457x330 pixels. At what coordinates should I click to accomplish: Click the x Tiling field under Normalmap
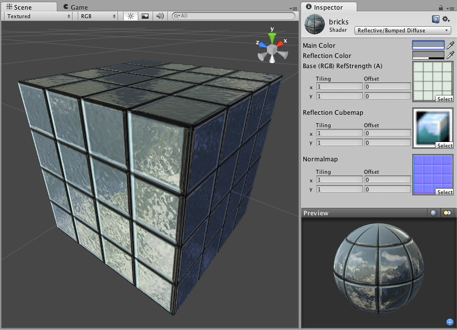click(339, 179)
